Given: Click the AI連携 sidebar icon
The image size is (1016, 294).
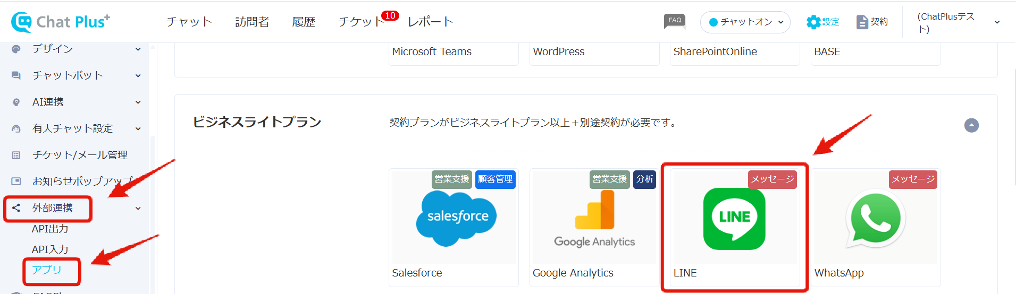Looking at the screenshot, I should [x=16, y=102].
